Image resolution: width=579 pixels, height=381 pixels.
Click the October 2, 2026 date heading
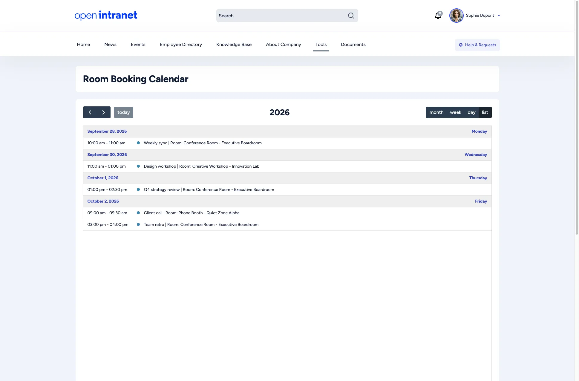[x=103, y=201]
